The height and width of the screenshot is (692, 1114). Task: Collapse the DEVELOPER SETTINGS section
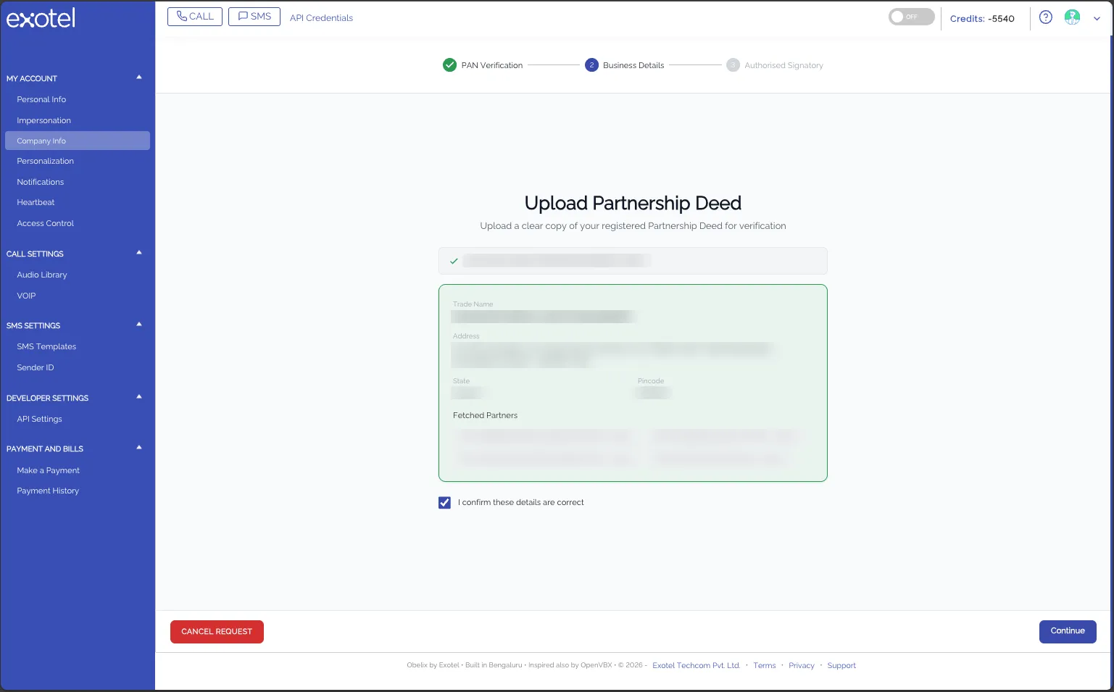139,397
